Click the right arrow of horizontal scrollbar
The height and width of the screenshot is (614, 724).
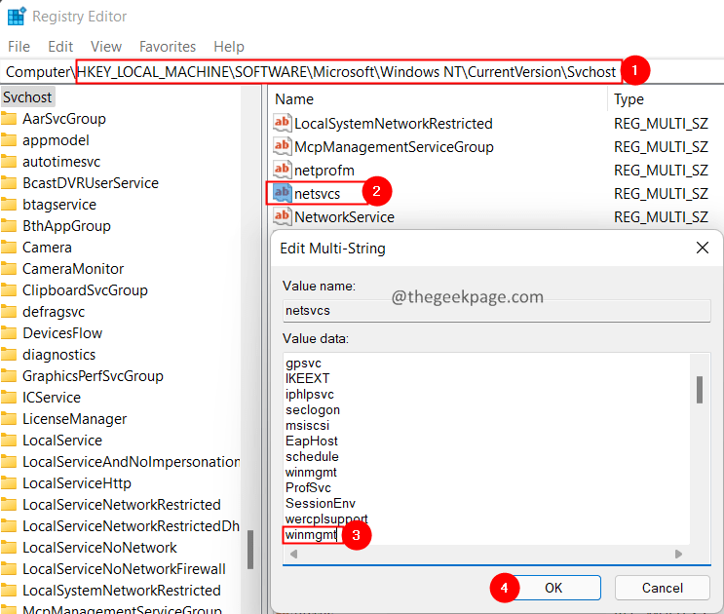coord(678,554)
